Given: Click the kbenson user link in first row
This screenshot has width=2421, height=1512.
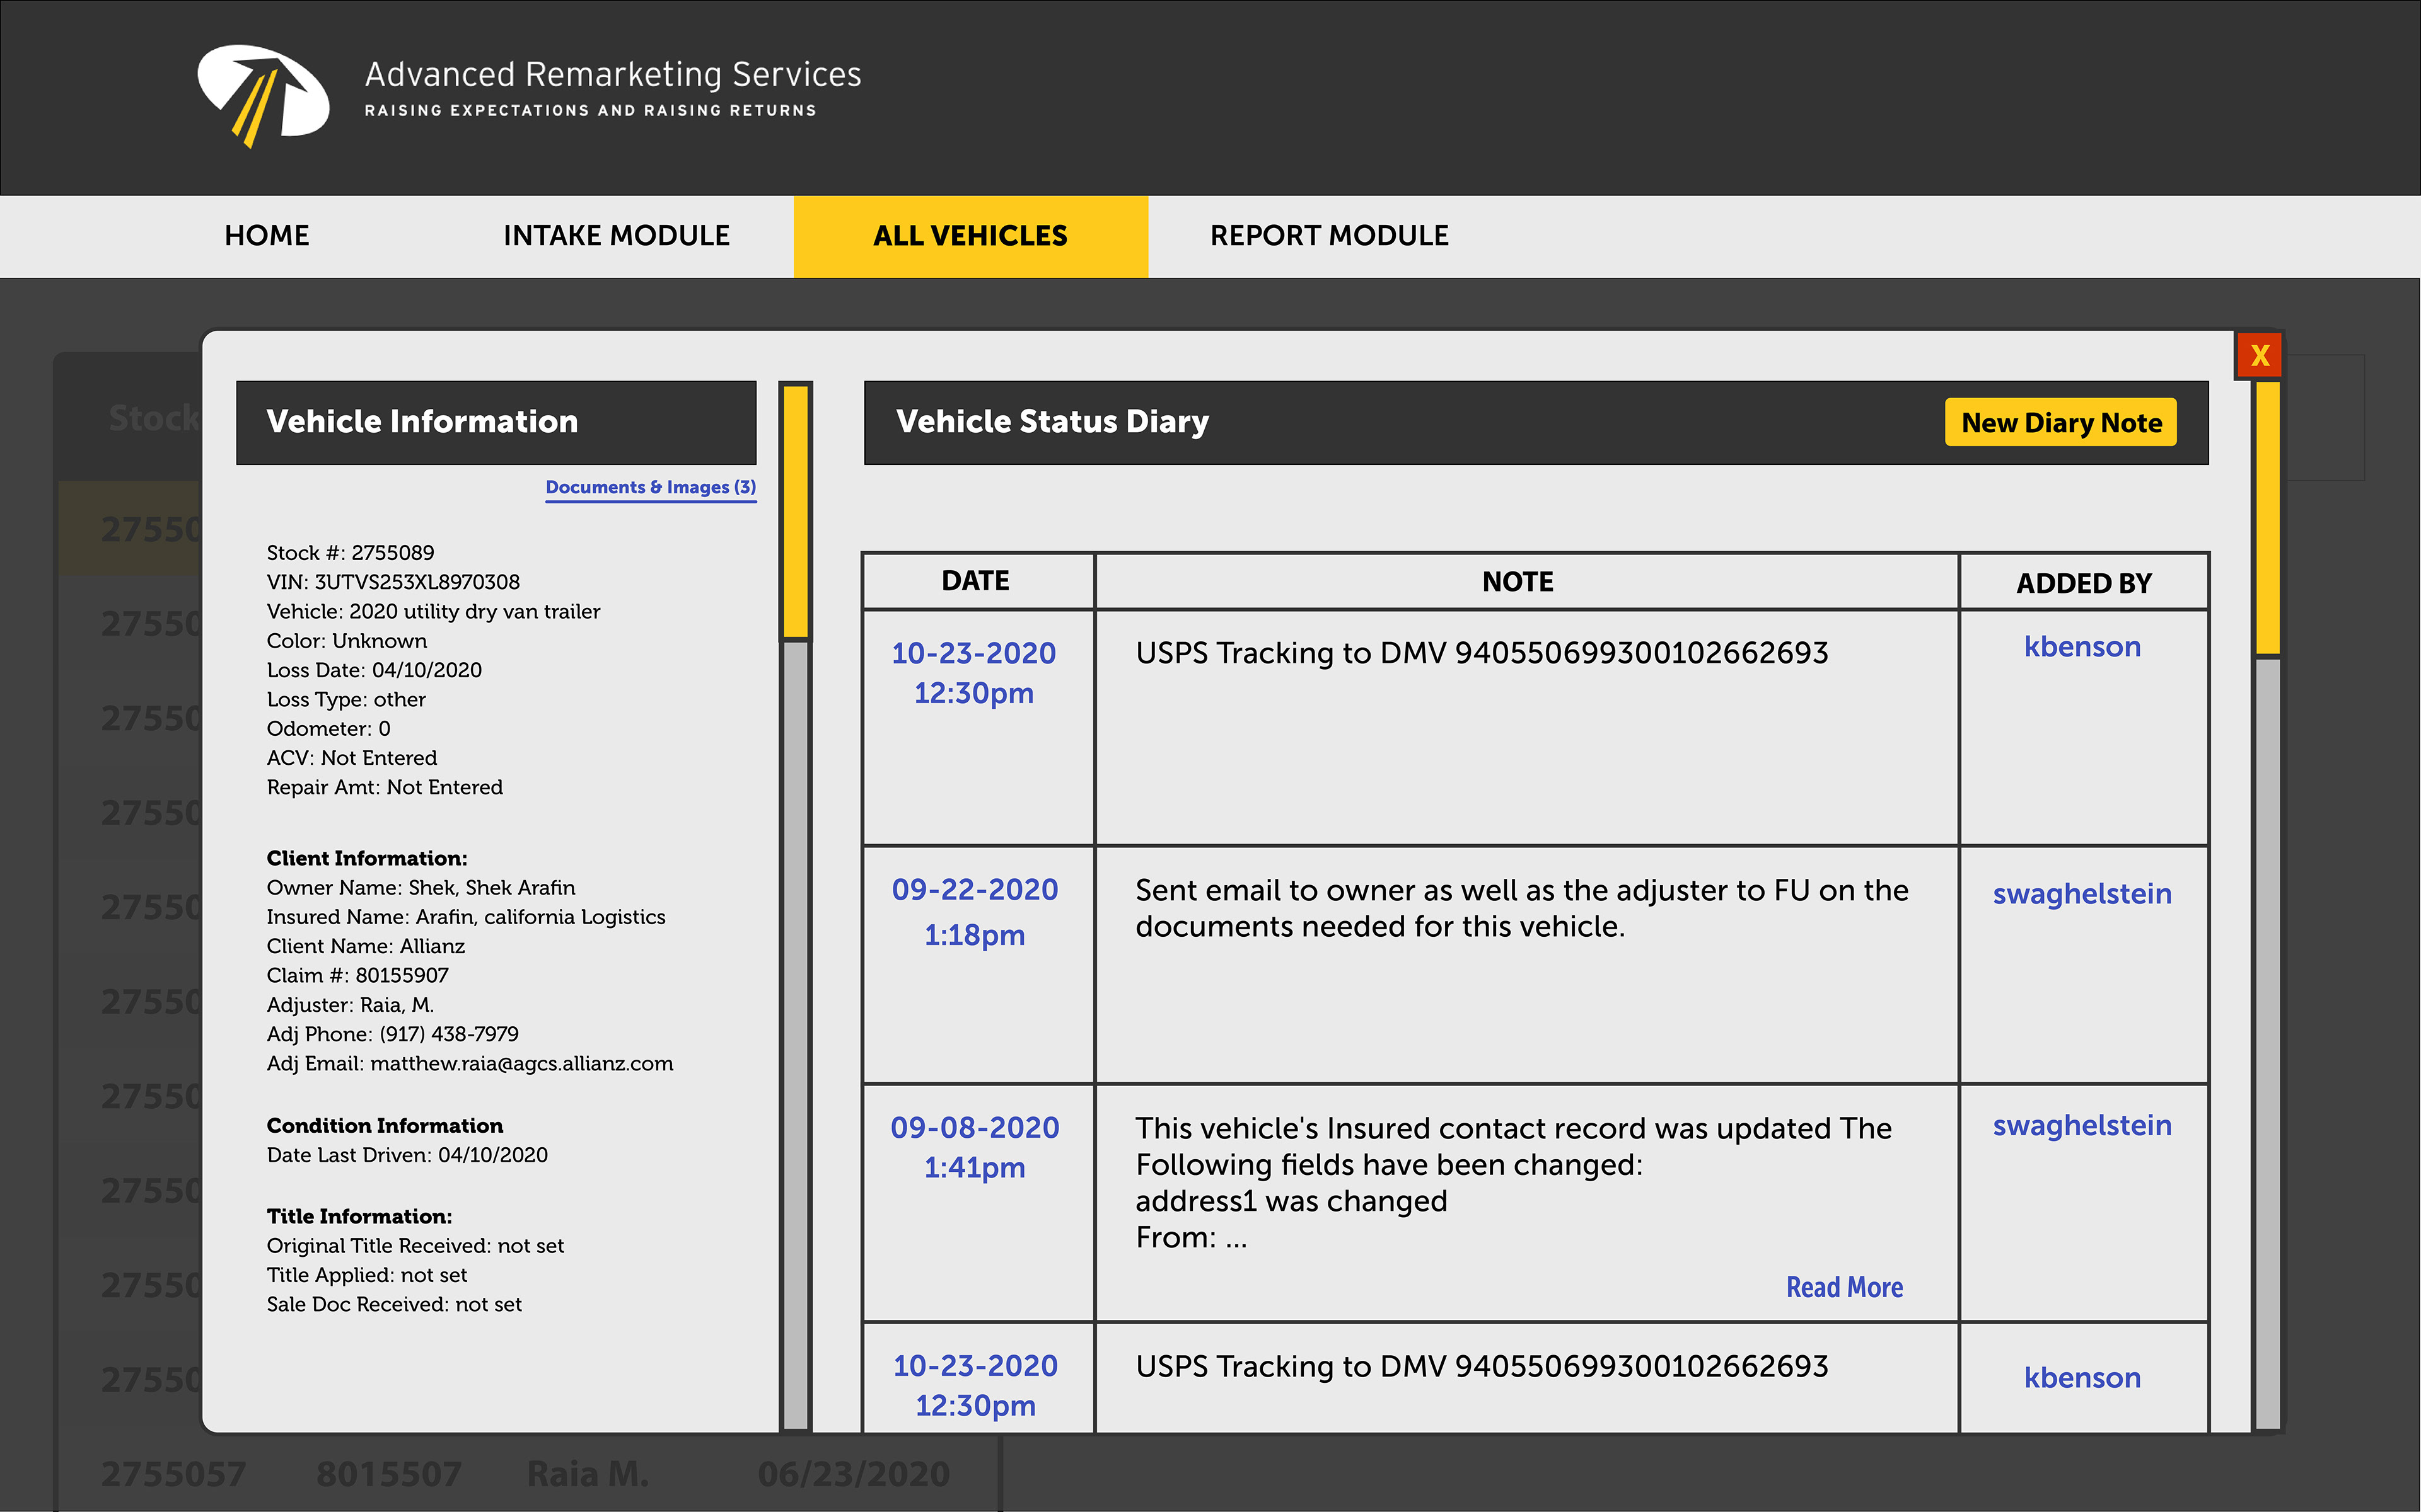Looking at the screenshot, I should 2082,647.
